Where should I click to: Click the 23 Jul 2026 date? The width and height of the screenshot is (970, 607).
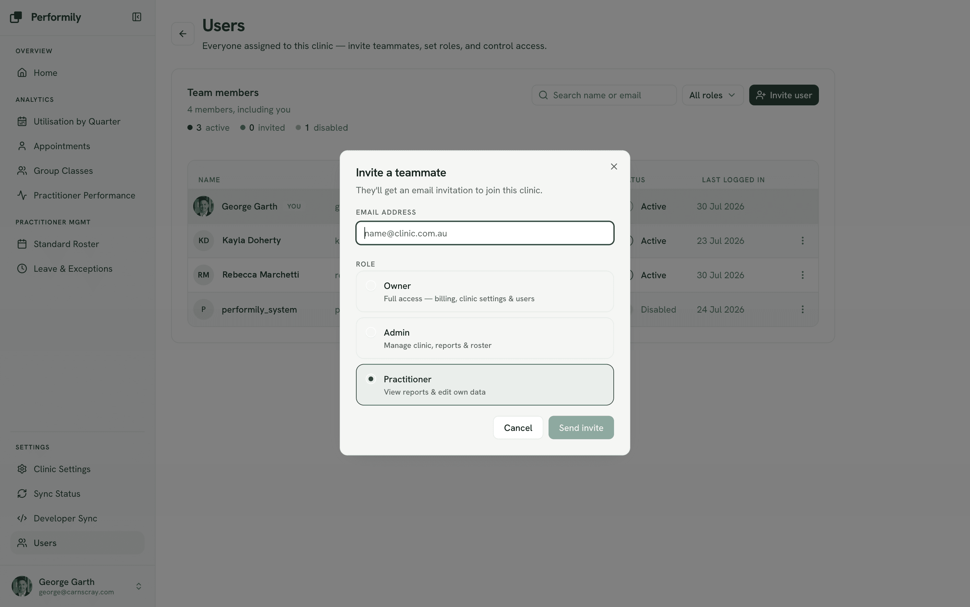(x=720, y=241)
